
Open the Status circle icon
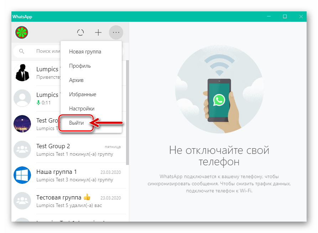point(80,32)
